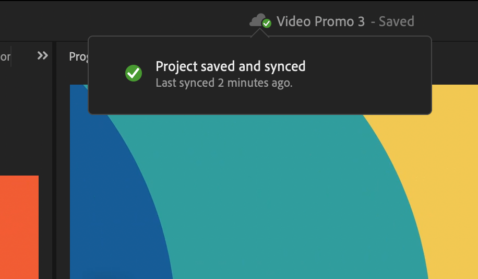Click the empty title bar left of the cloud
The width and height of the screenshot is (478, 279).
point(122,21)
